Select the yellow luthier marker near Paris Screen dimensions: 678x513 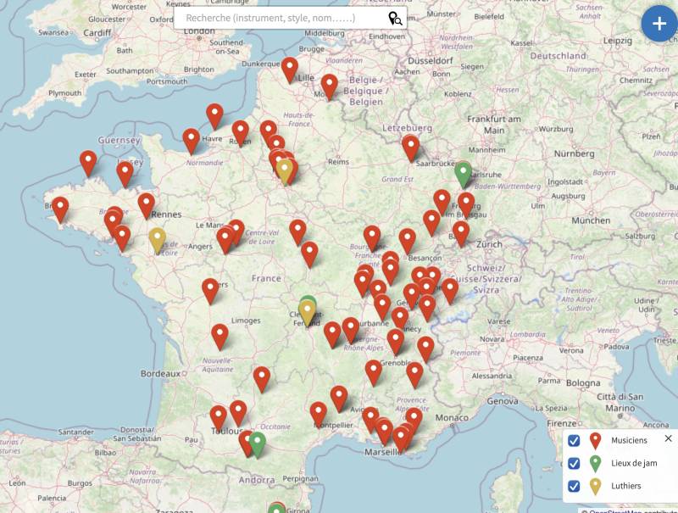pos(286,170)
